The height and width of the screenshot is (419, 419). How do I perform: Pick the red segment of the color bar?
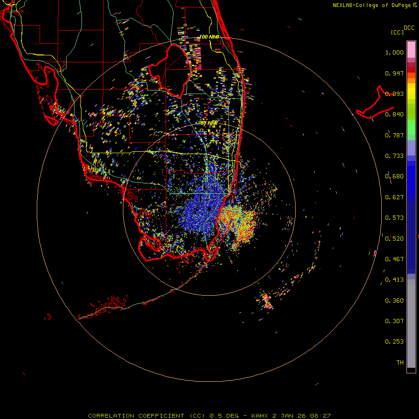point(411,69)
